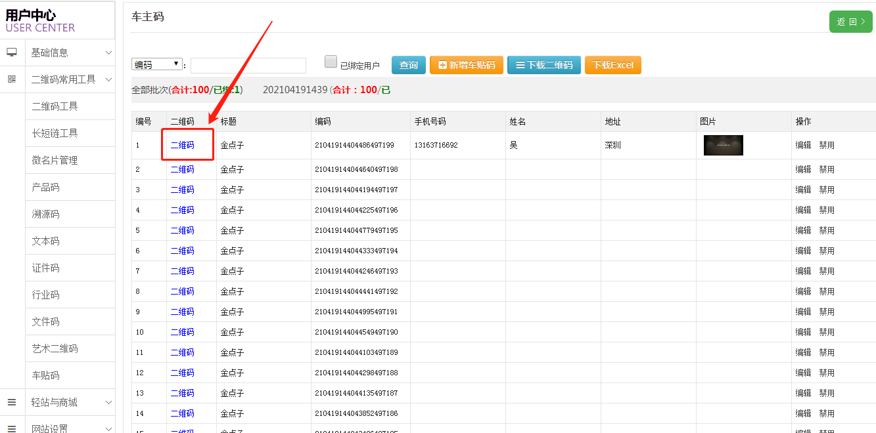
Task: Click the 查询 search button
Action: click(x=409, y=65)
